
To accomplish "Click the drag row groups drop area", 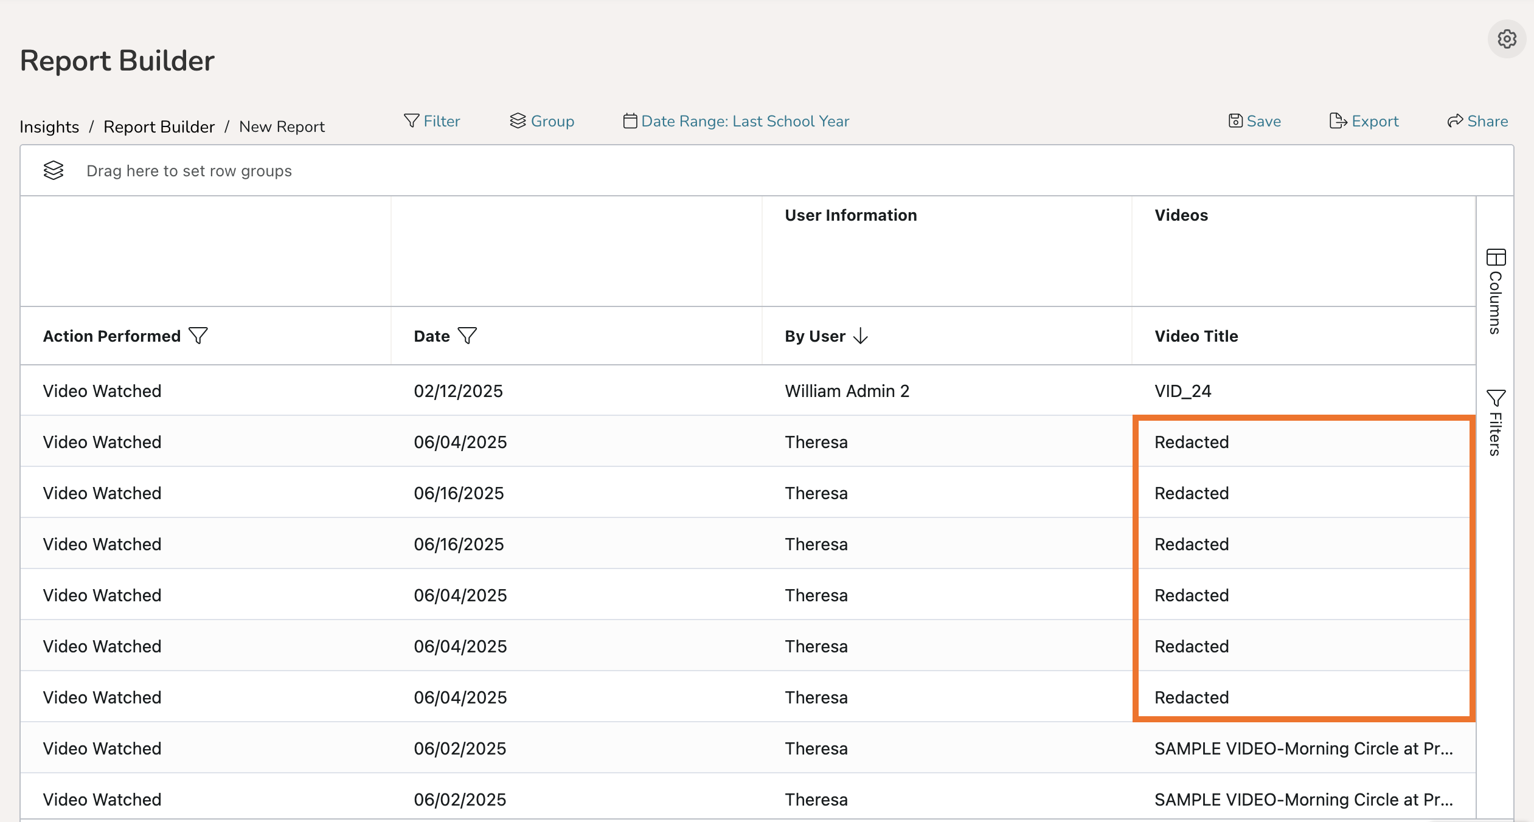I will pos(189,171).
